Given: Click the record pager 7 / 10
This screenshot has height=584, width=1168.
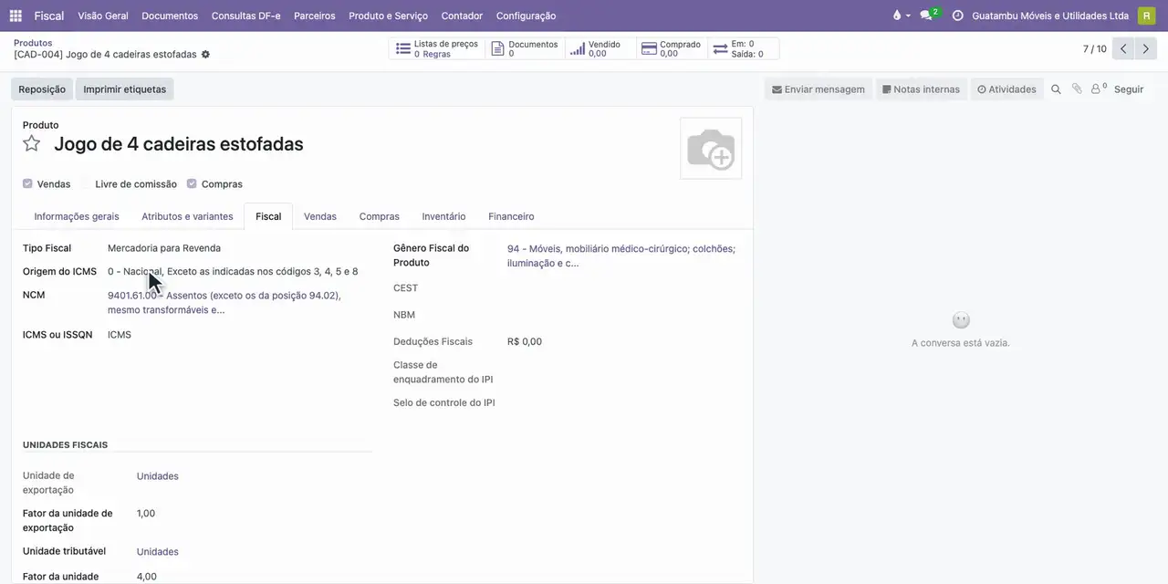Looking at the screenshot, I should (x=1095, y=49).
